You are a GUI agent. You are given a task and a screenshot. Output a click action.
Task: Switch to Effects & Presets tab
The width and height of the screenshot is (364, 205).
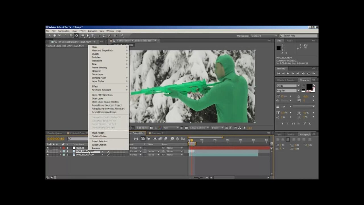[286, 80]
